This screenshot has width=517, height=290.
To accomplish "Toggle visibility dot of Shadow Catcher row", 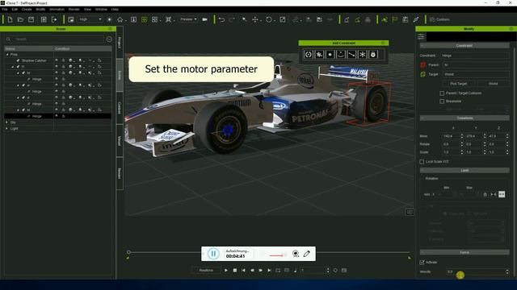I will point(57,60).
